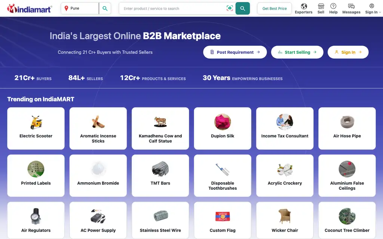383x239 pixels.
Task: Click the 12Cr+ Products & Services statistic
Action: coord(153,78)
